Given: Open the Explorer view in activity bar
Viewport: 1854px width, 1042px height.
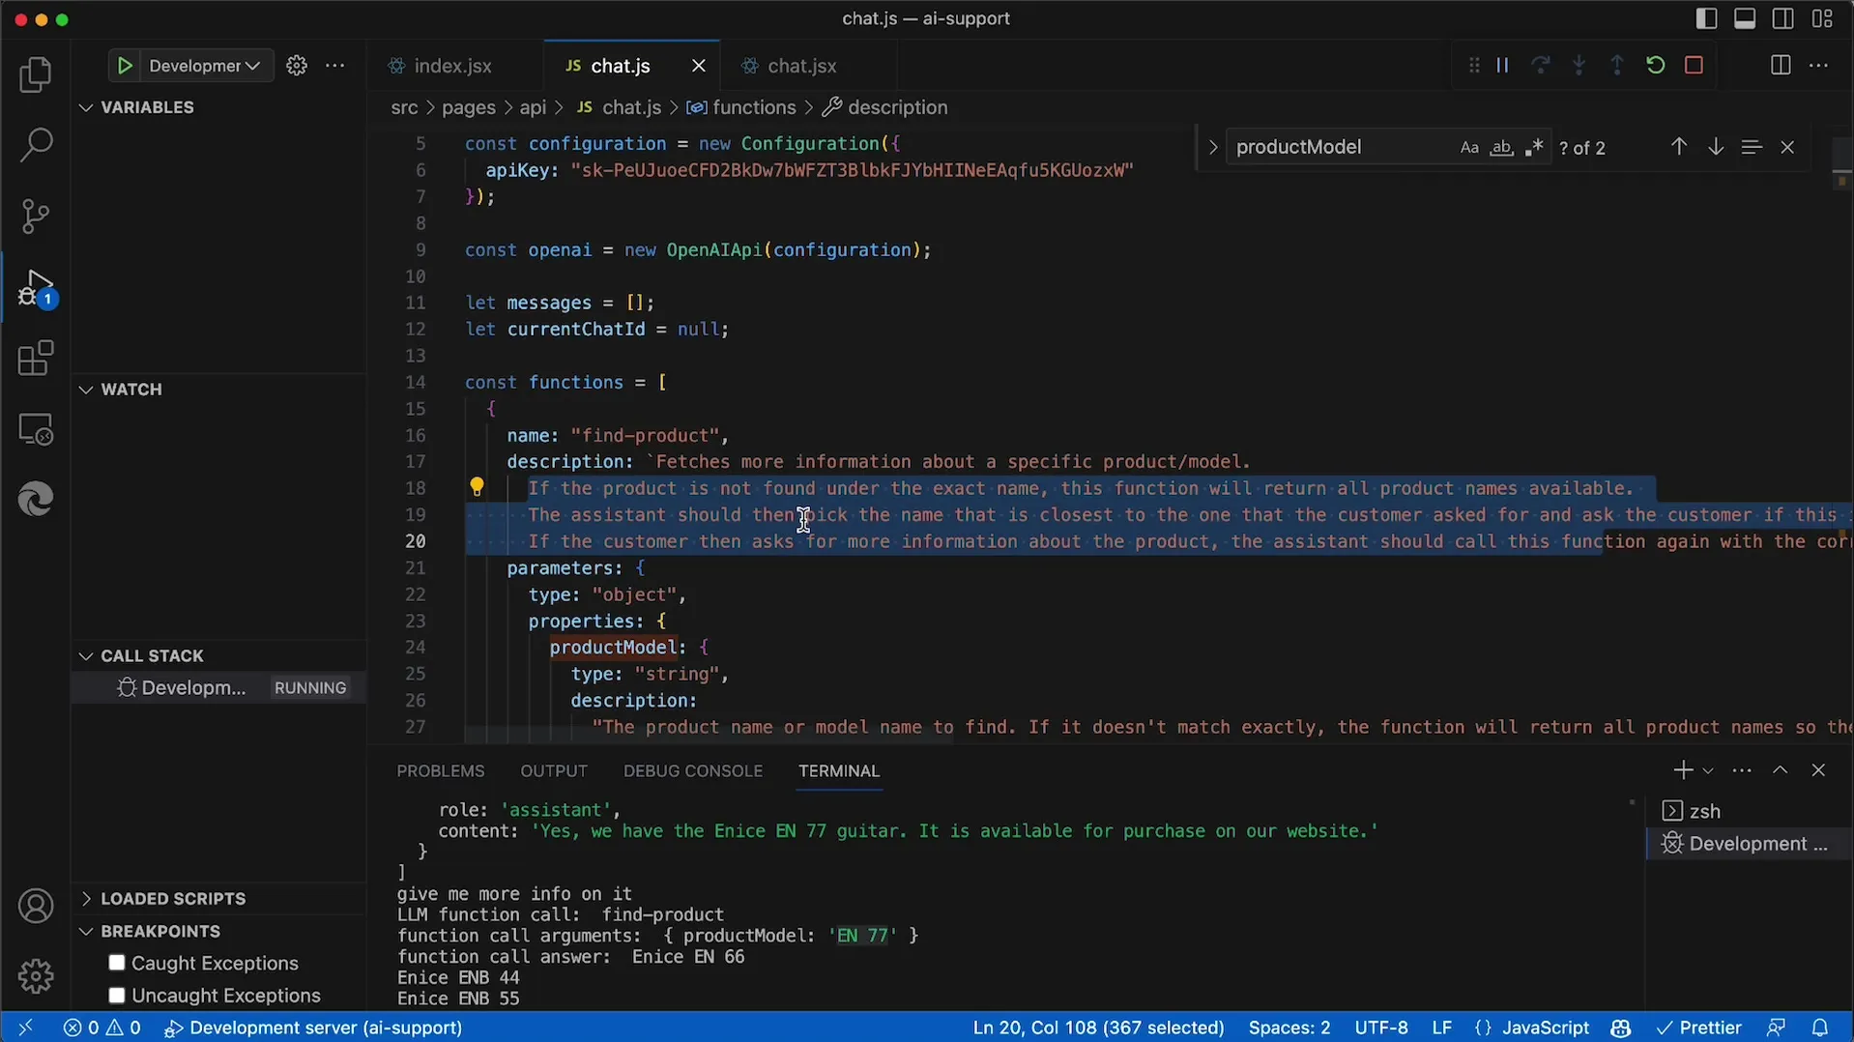Looking at the screenshot, I should click(36, 75).
